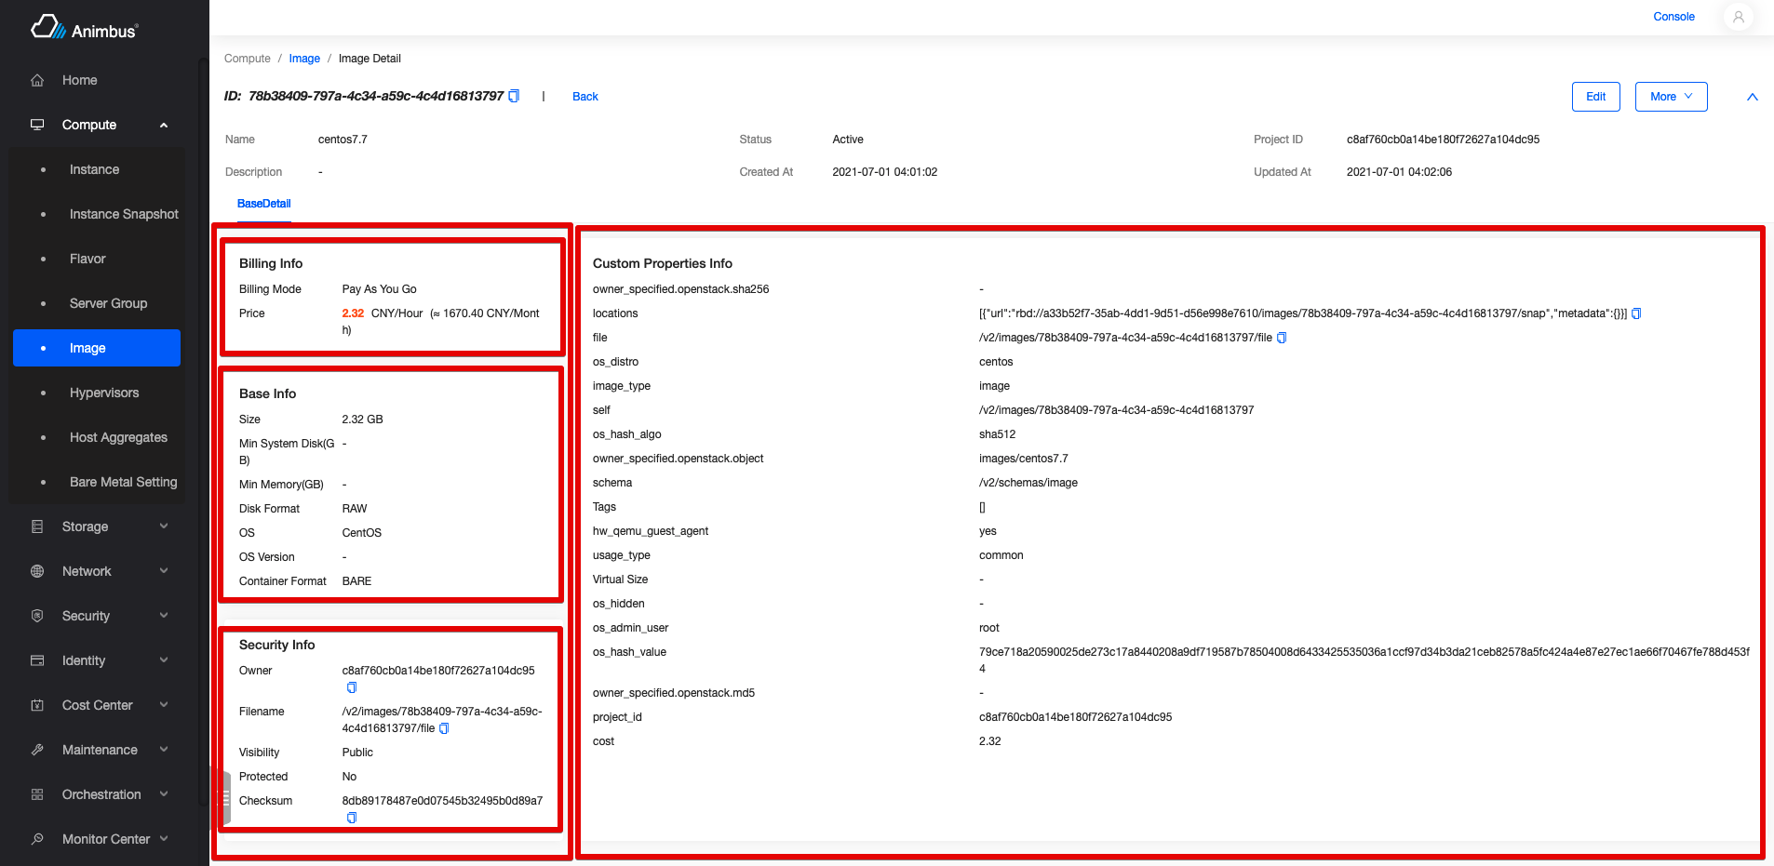Image resolution: width=1774 pixels, height=866 pixels.
Task: Copy the Filename path
Action: [x=444, y=728]
